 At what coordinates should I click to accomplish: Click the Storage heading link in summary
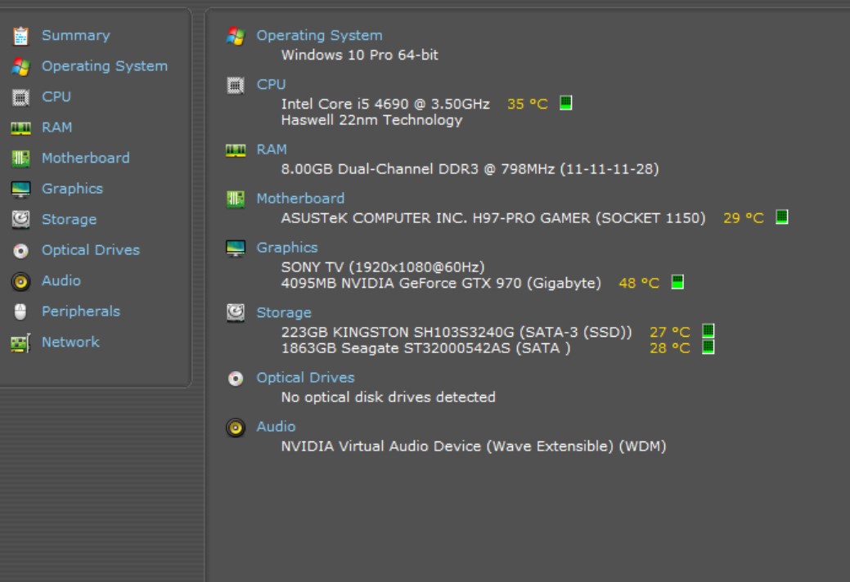[x=284, y=313]
